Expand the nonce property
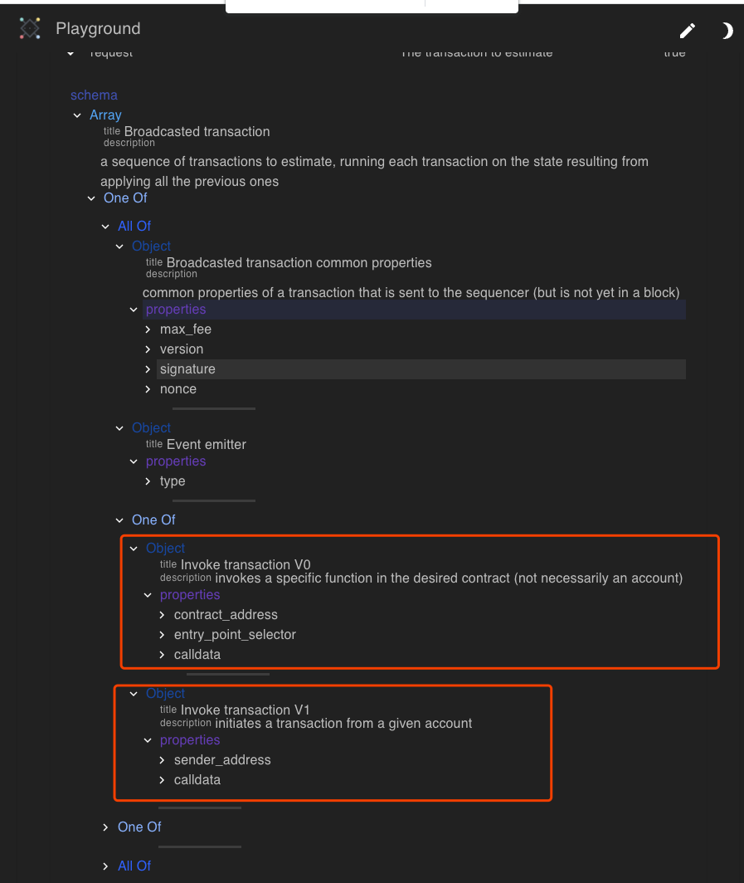The width and height of the screenshot is (744, 883). [x=147, y=388]
